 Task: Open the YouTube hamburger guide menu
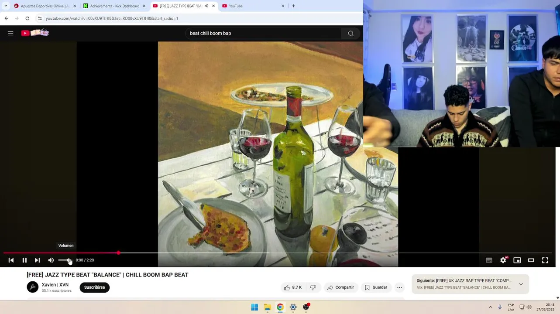10,33
